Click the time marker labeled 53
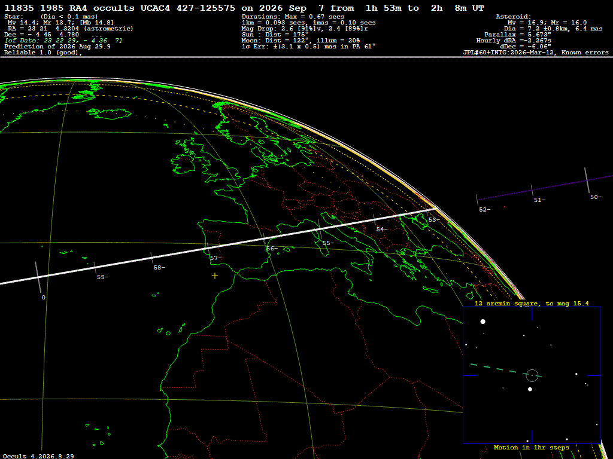The height and width of the screenshot is (459, 613). [433, 220]
